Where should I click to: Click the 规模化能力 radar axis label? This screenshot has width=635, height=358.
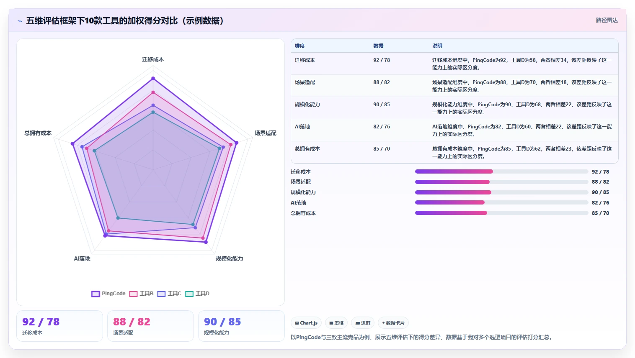[230, 258]
